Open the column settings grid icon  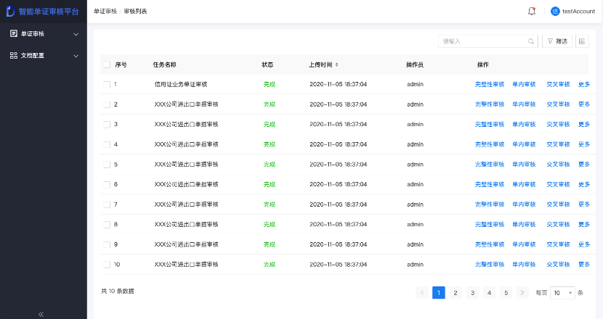coord(582,42)
